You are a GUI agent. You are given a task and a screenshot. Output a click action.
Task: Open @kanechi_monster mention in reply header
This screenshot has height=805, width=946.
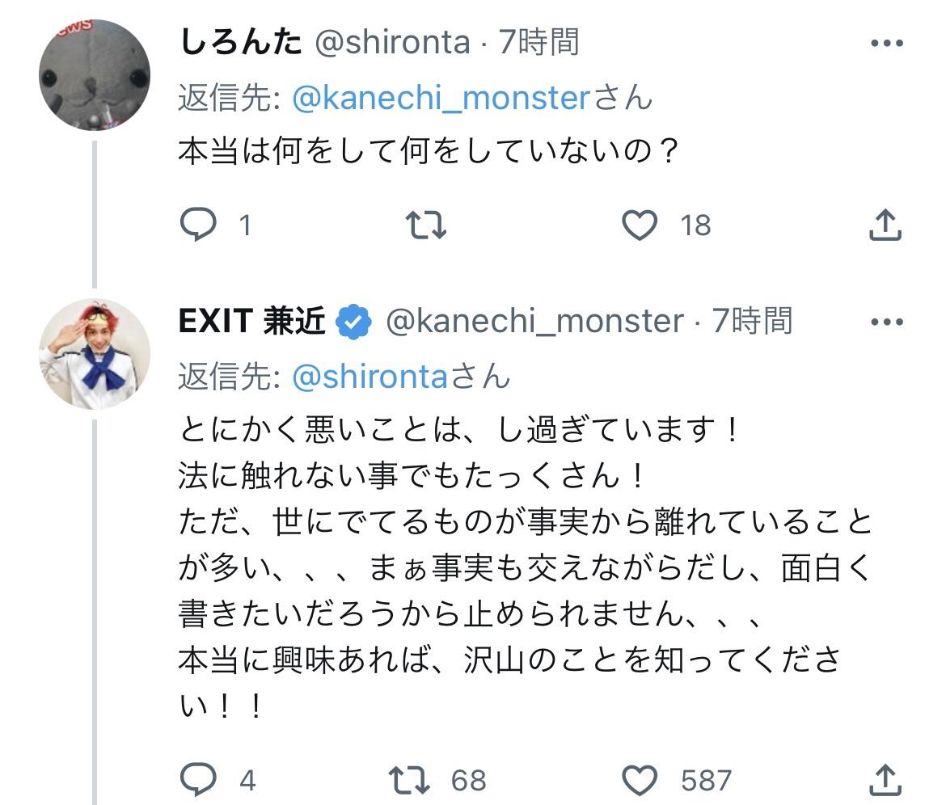[441, 99]
